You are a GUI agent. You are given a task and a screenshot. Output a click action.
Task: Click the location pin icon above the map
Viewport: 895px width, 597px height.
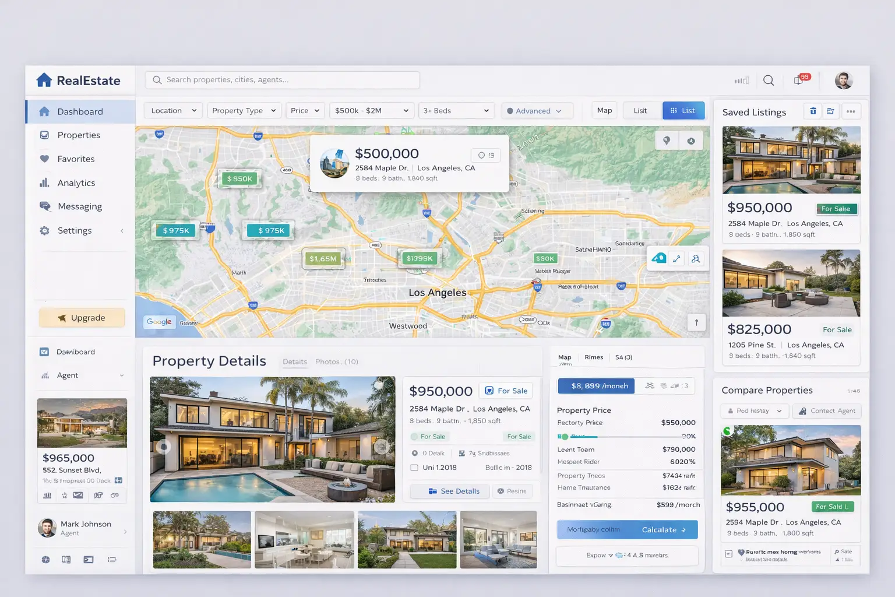666,140
